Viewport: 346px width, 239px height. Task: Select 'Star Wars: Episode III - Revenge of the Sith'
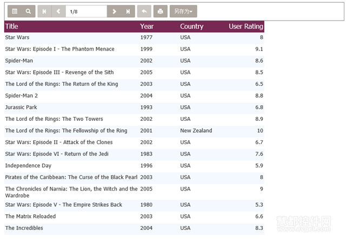(x=59, y=72)
